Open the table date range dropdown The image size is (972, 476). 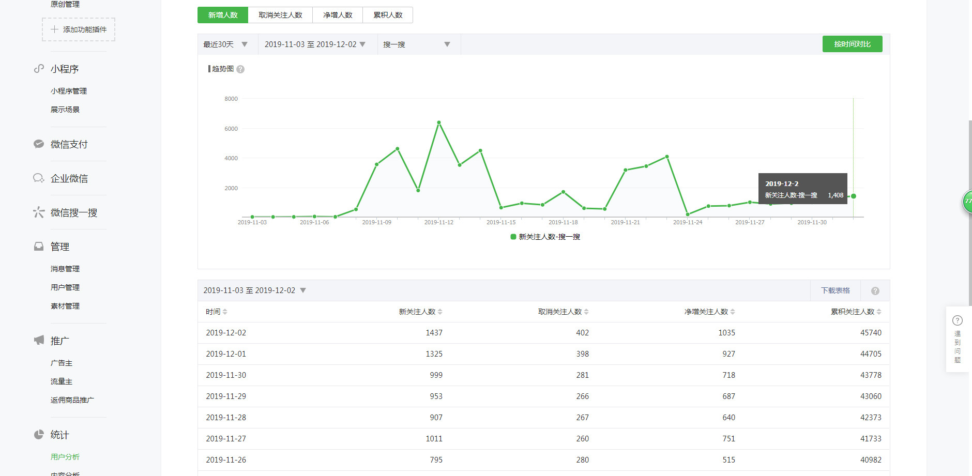click(x=254, y=290)
